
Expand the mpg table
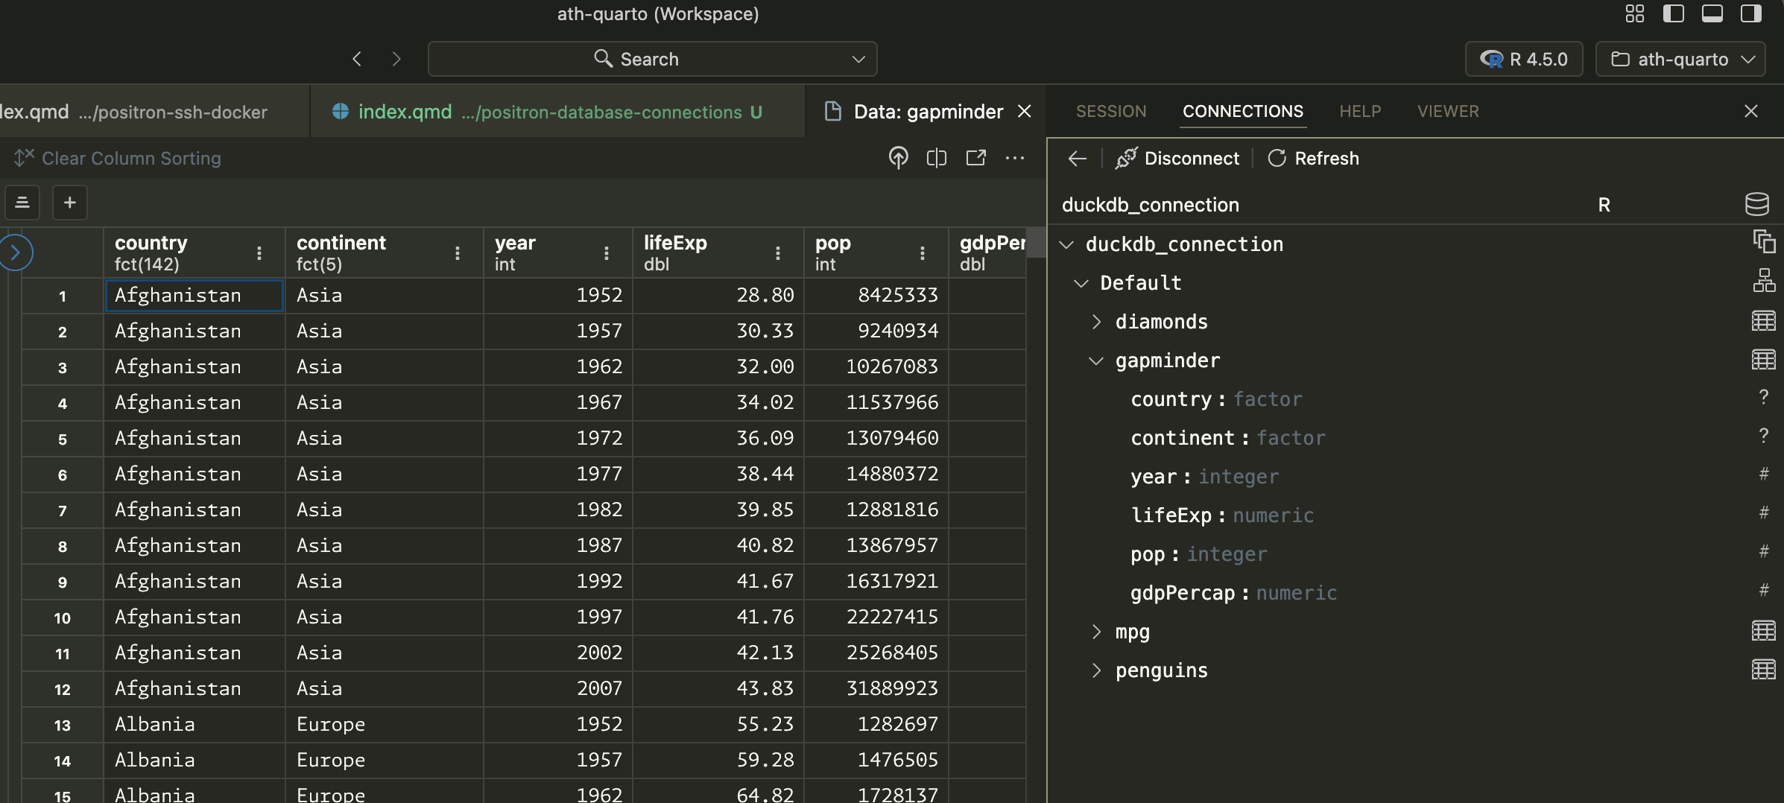coord(1096,632)
